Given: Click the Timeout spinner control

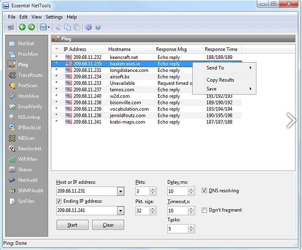Looking at the screenshot, I should 191,211.
